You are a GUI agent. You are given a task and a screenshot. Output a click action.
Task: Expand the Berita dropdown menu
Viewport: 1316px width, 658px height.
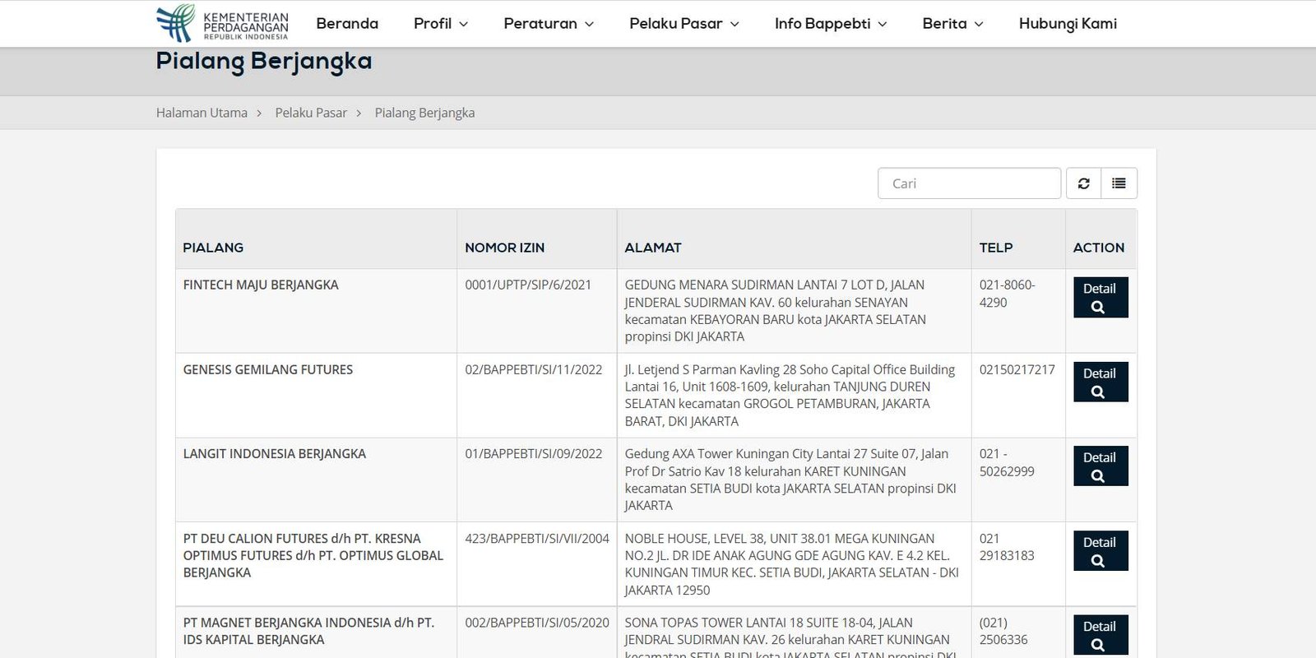(952, 23)
